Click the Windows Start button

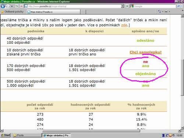pyautogui.click(x=6, y=135)
